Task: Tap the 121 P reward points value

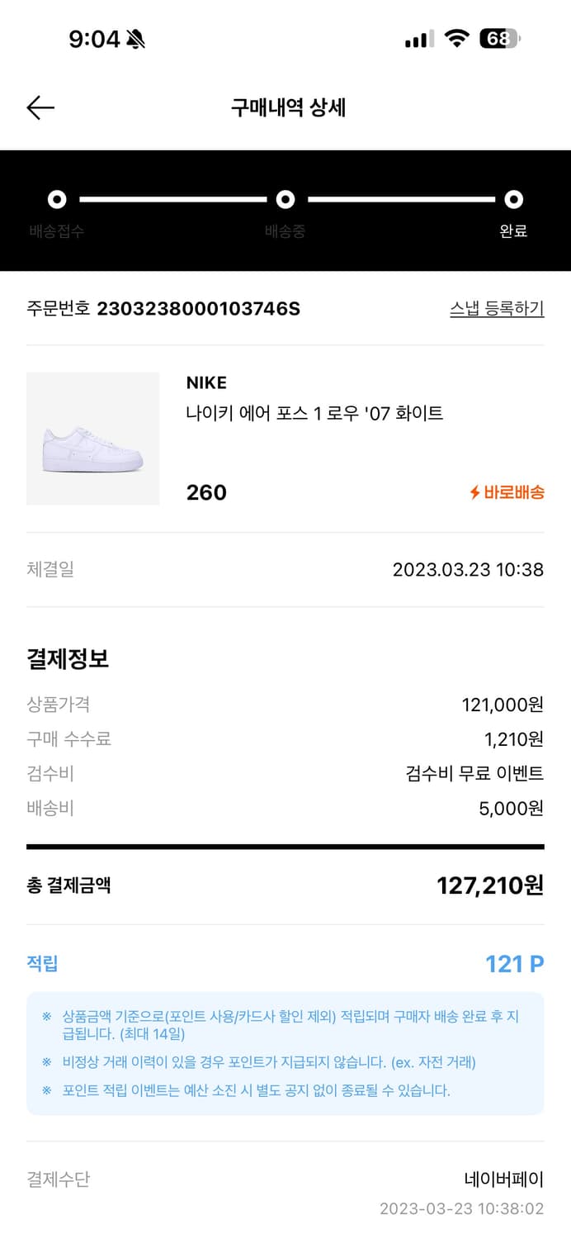Action: pos(514,964)
